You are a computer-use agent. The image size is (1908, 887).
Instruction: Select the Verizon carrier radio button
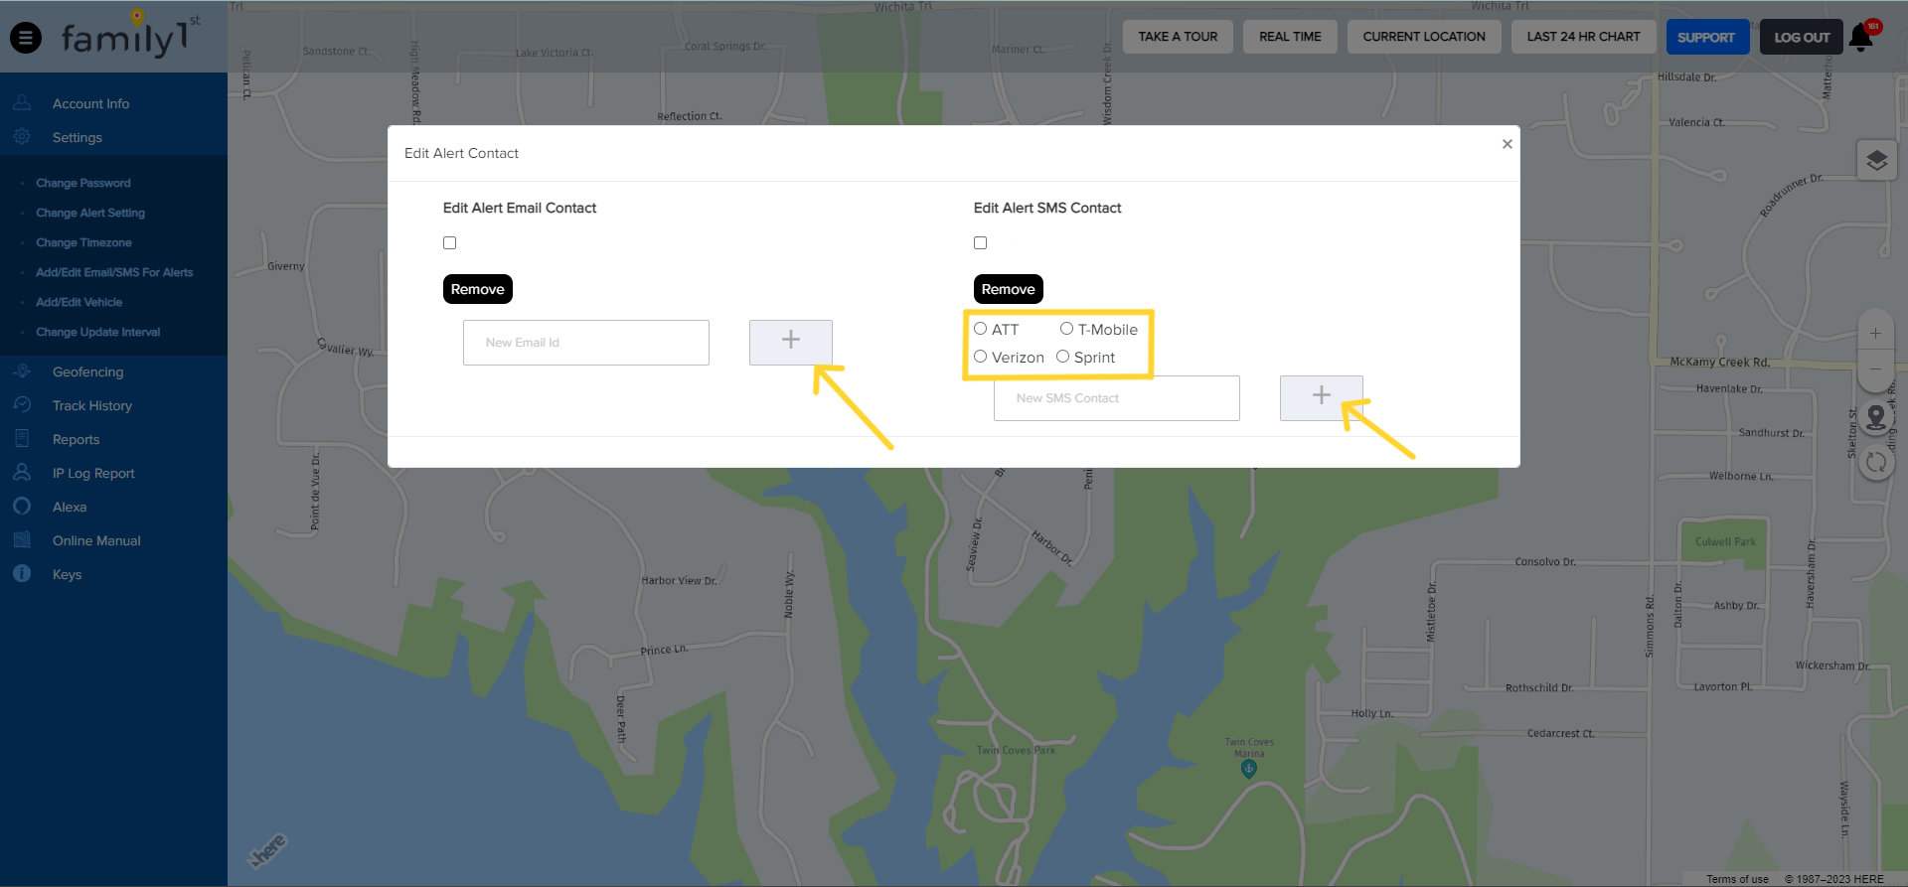click(980, 357)
